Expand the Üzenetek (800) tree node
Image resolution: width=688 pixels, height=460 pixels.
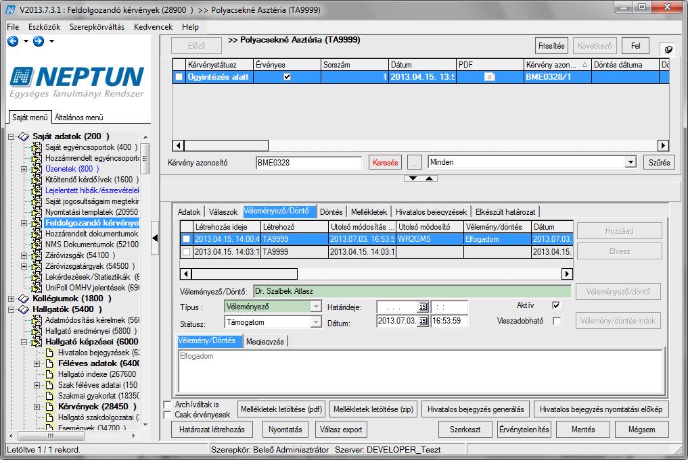(24, 169)
